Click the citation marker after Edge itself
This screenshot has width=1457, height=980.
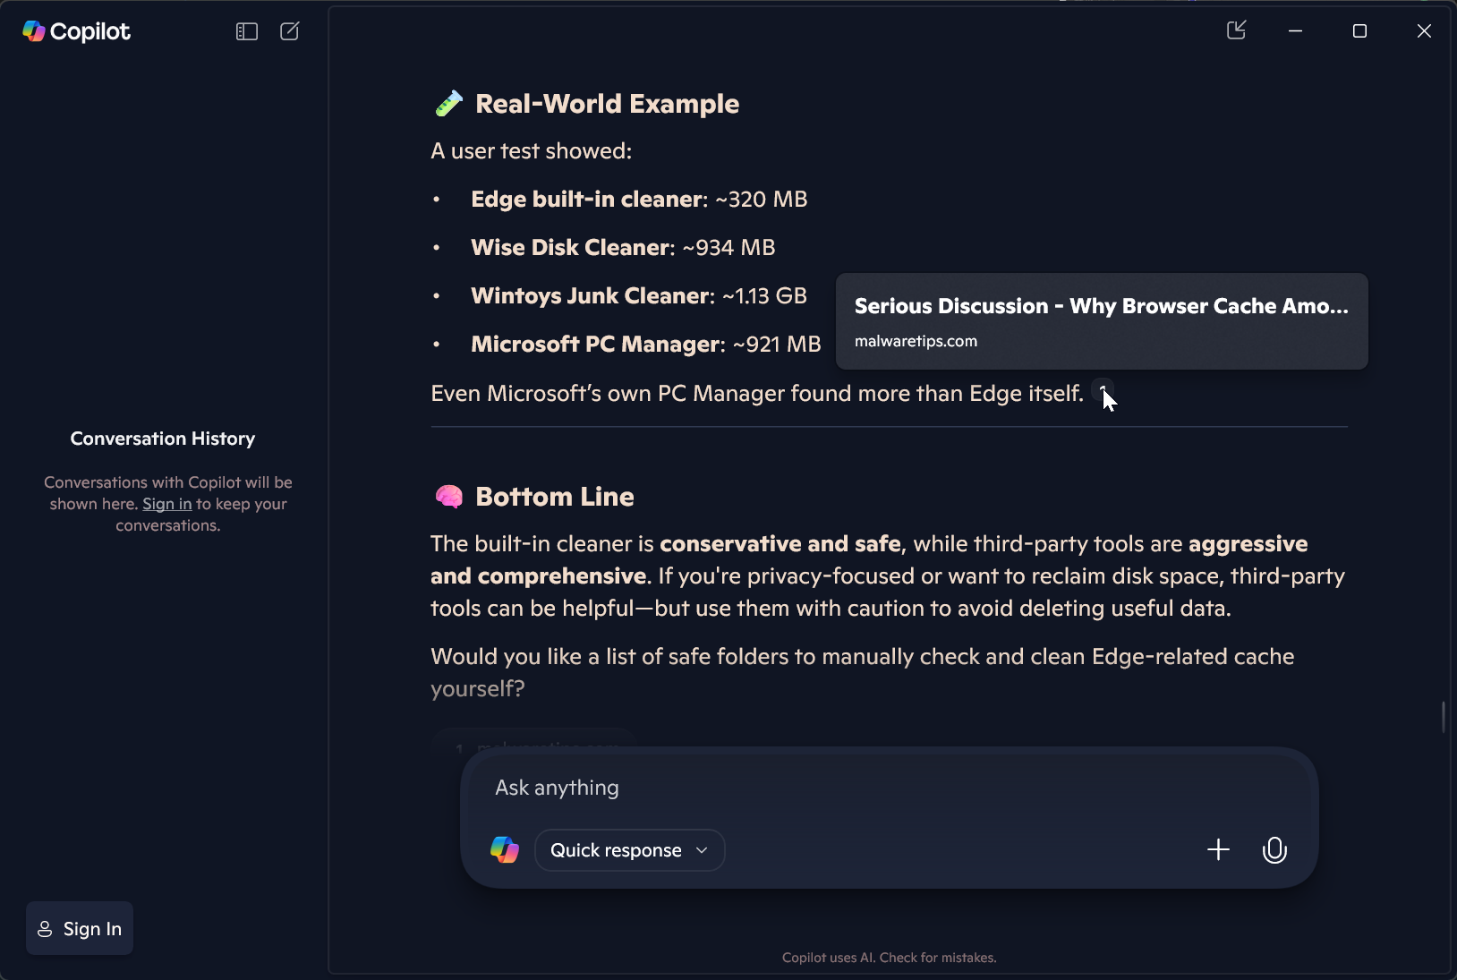pyautogui.click(x=1103, y=392)
